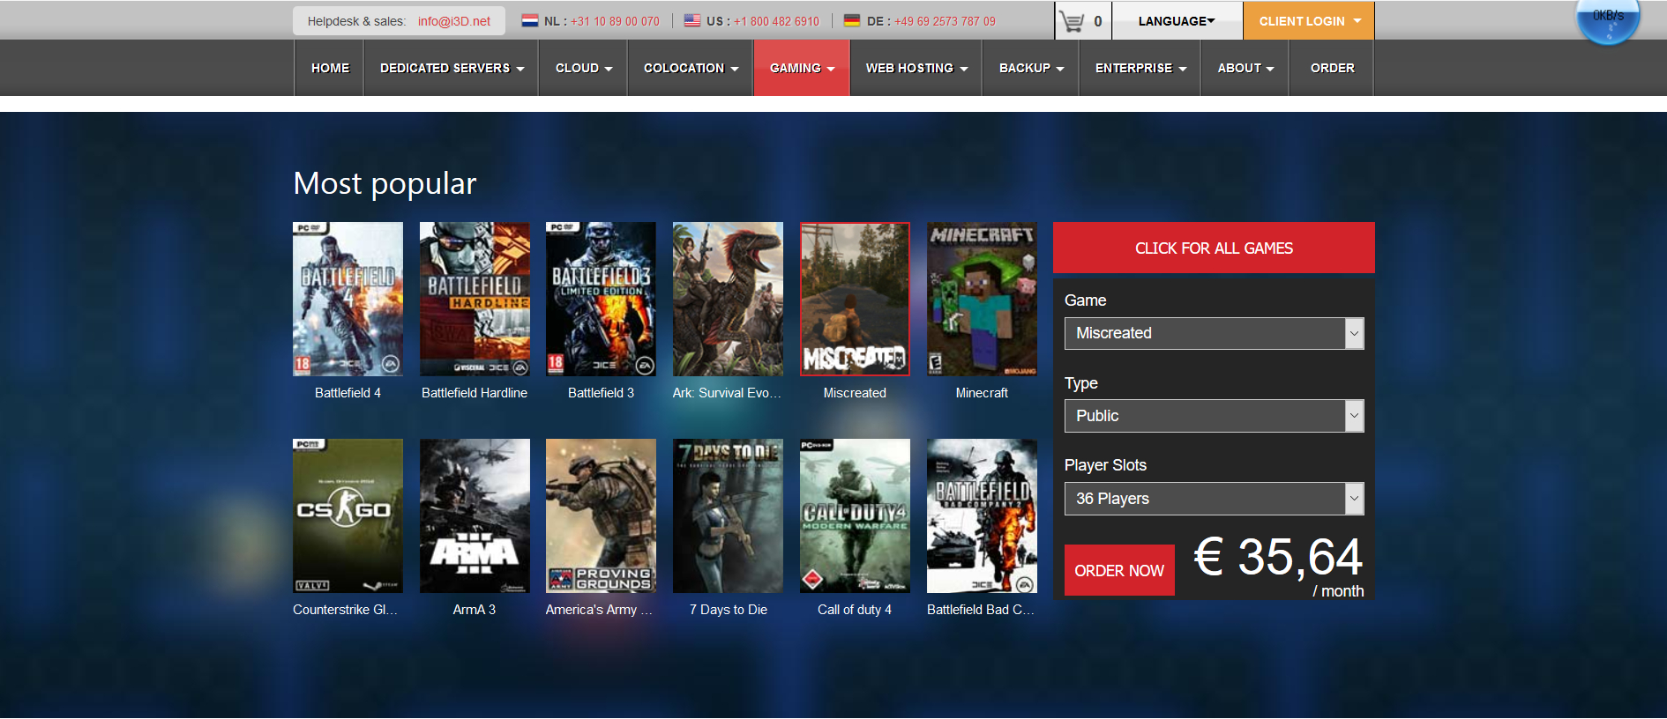
Task: Click the ArmA 3 title label
Action: (x=475, y=610)
